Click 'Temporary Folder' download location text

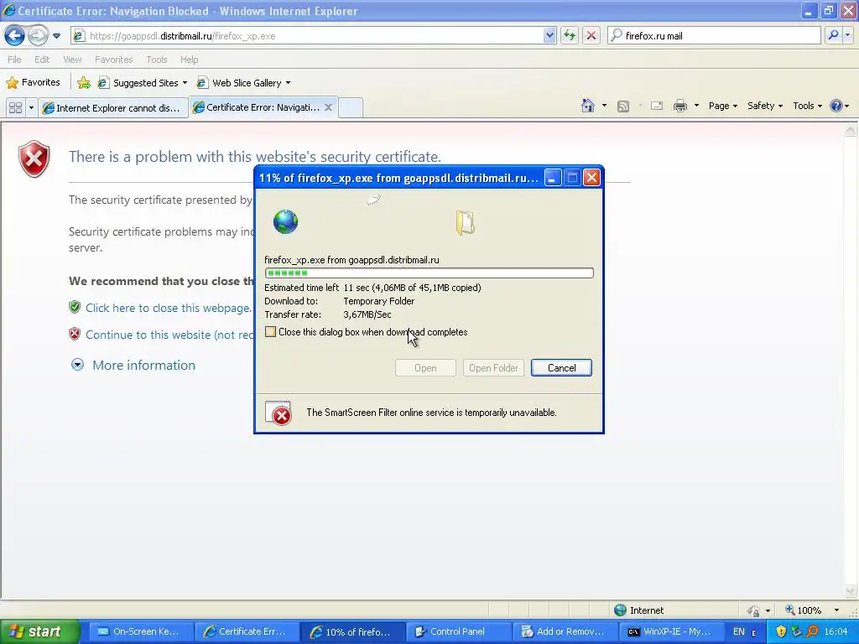coord(379,301)
